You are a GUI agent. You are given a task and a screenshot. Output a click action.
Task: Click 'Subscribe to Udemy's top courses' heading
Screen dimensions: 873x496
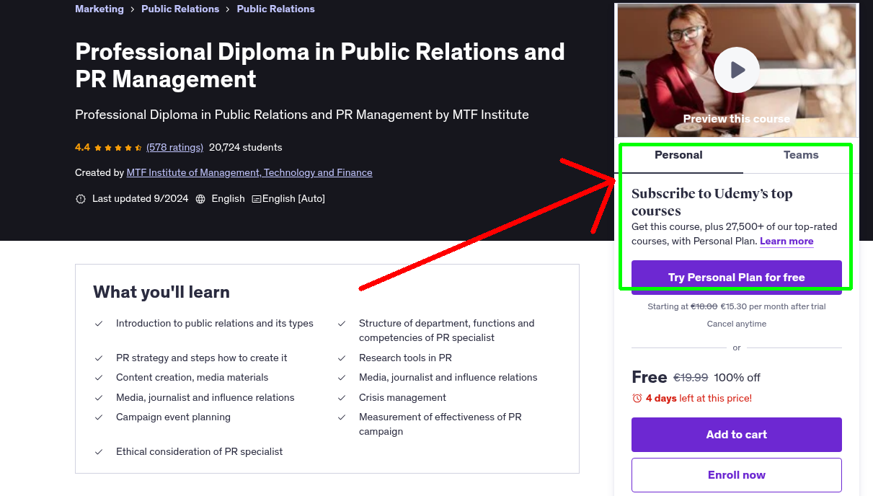[712, 202]
